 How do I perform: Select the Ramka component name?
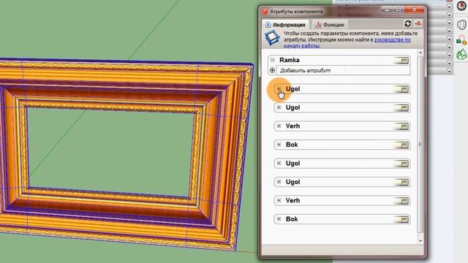[x=290, y=60]
